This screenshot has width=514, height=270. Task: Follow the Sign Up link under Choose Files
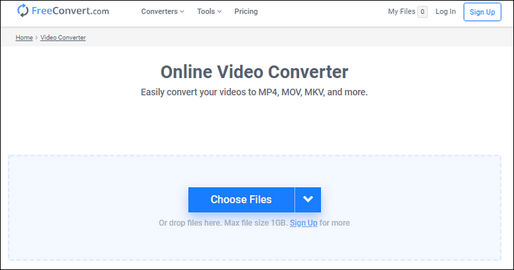tap(304, 223)
